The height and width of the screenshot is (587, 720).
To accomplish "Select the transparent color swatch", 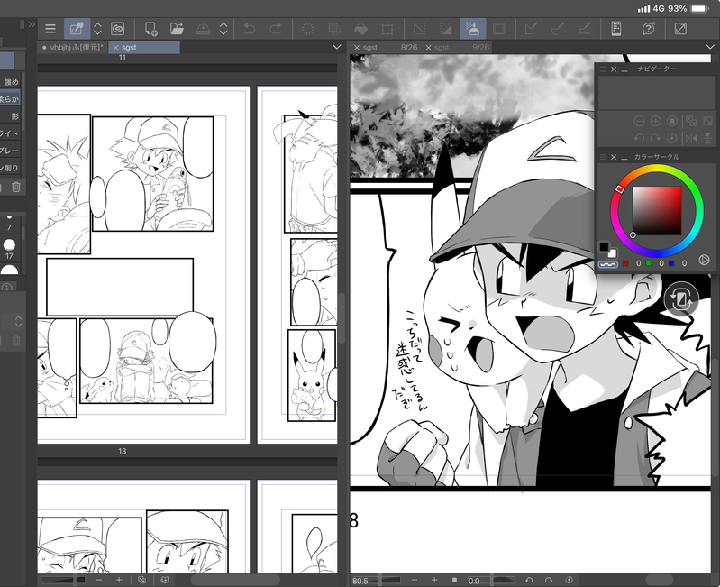I will coord(608,264).
